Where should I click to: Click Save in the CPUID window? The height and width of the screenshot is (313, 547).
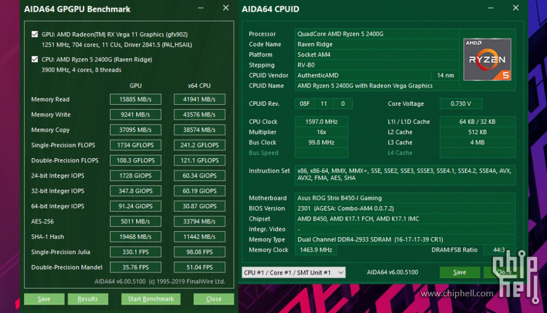459,272
